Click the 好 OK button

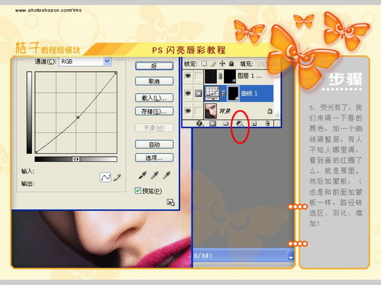(154, 66)
